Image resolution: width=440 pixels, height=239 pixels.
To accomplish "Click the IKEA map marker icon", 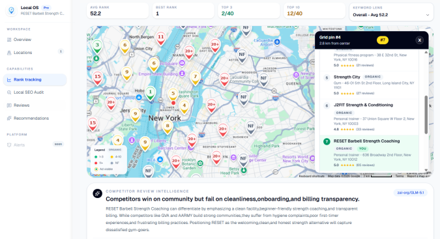I will coord(160,160).
